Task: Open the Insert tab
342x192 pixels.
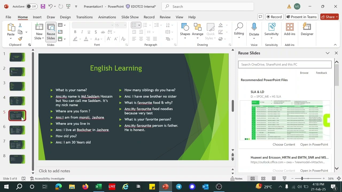Action: (x=37, y=17)
